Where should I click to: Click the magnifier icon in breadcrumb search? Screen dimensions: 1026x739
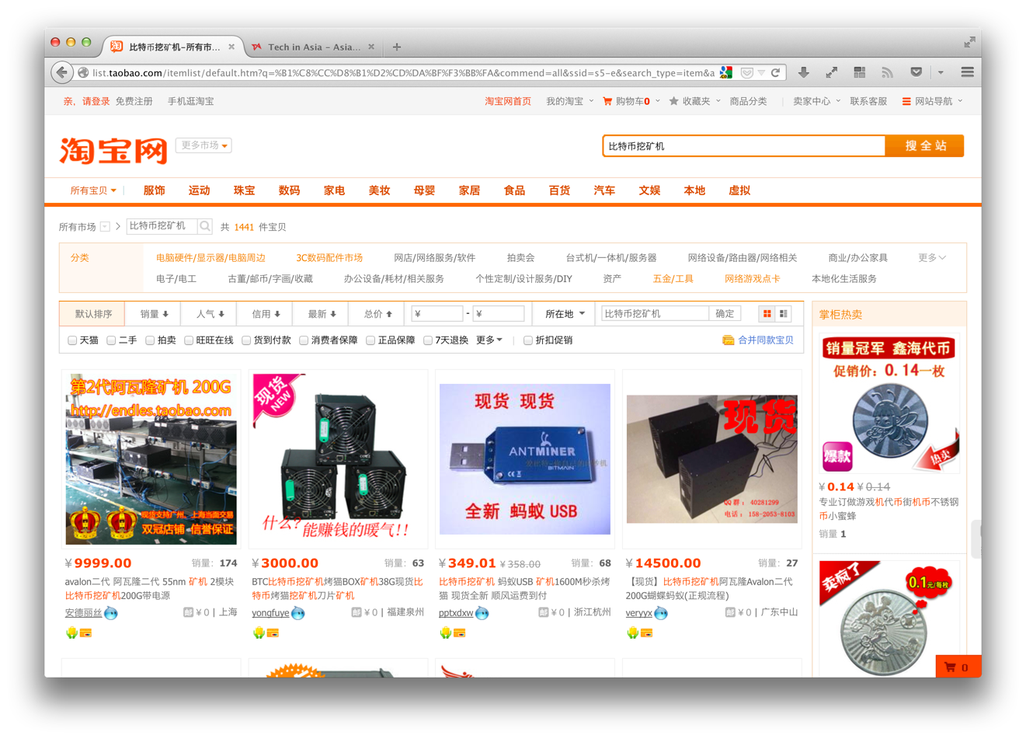pos(204,226)
